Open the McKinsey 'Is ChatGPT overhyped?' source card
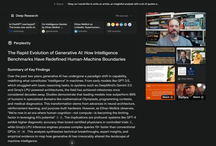The image size is (216, 146). coord(23,28)
